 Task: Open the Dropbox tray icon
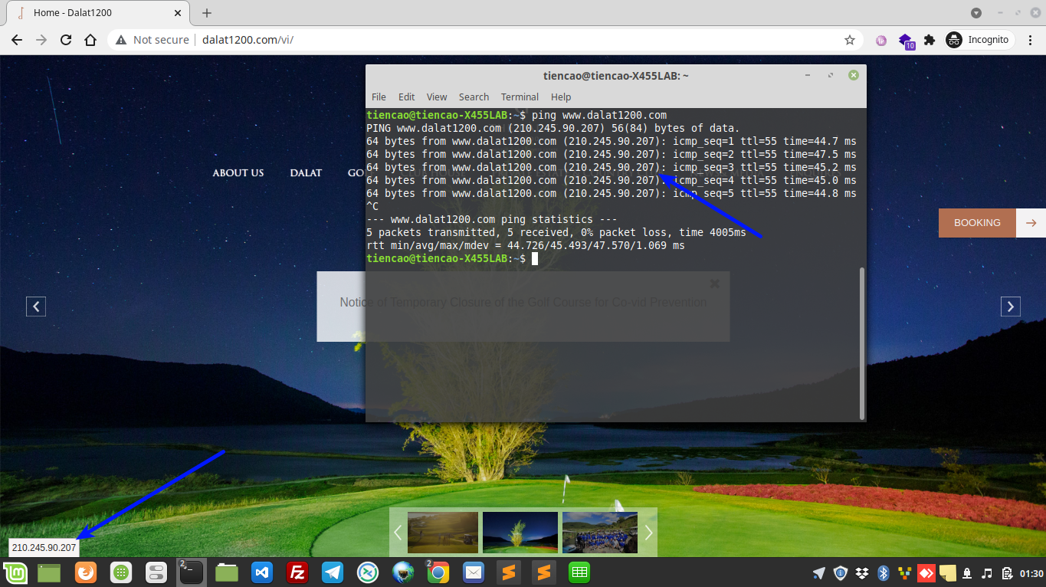click(862, 572)
